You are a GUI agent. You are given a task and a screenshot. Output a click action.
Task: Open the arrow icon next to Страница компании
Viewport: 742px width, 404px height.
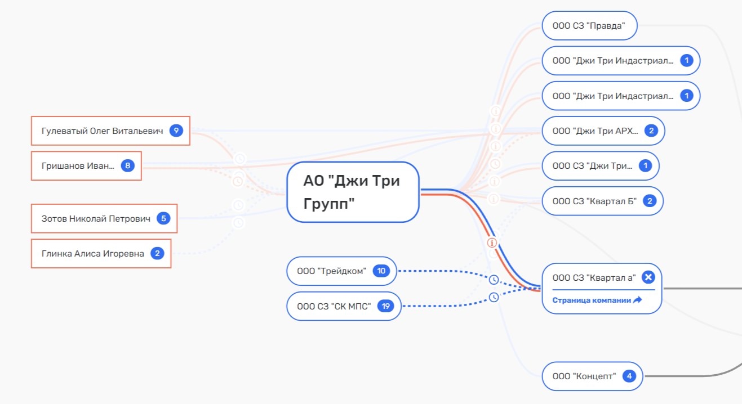pos(638,300)
